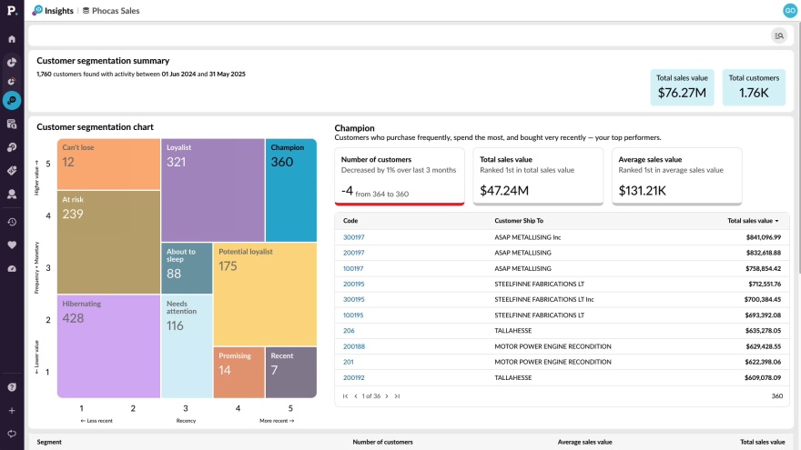Click the Number of customers card
801x450 pixels.
401,175
